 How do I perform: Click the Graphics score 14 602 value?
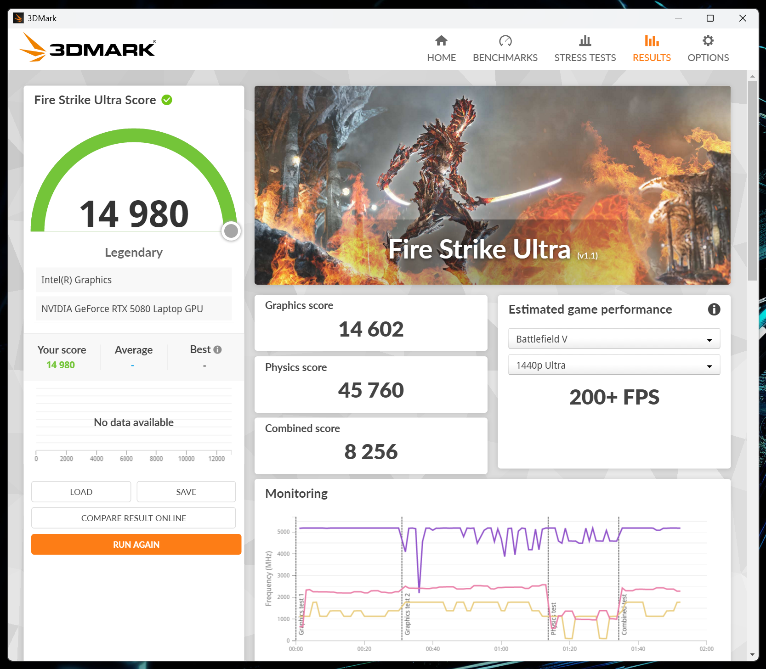tap(371, 329)
